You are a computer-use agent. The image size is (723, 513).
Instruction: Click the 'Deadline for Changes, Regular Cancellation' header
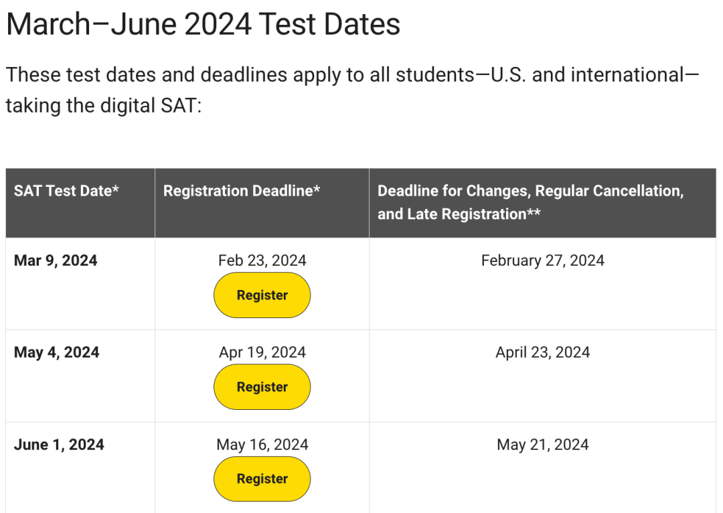[x=531, y=191]
